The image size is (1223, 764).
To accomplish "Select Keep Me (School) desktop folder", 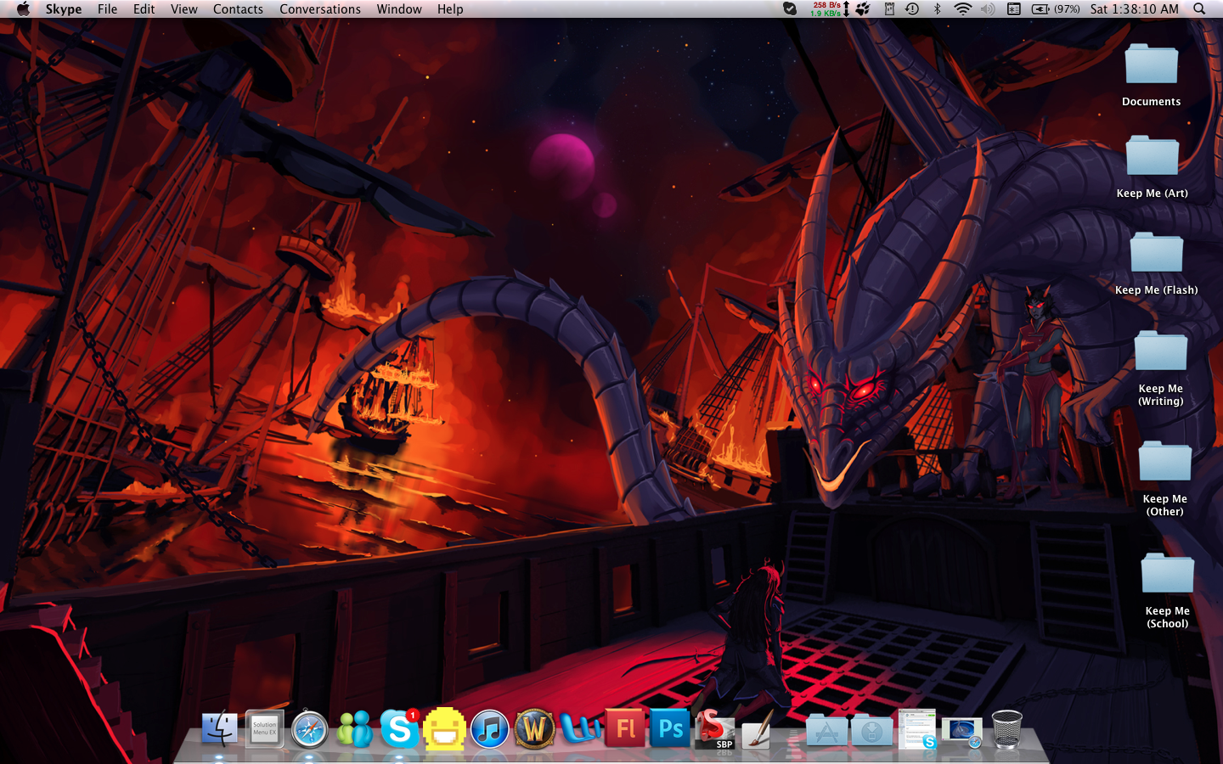I will (x=1168, y=590).
